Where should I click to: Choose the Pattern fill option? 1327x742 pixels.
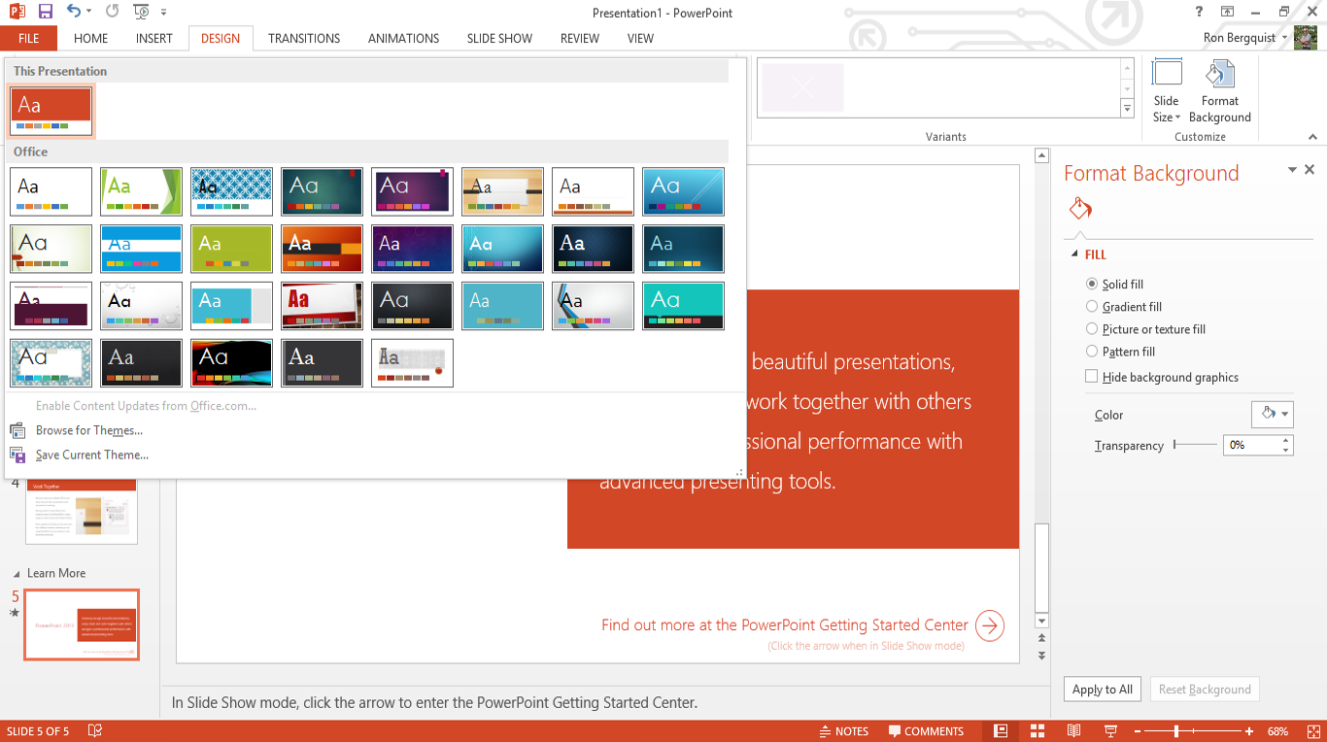coord(1092,352)
